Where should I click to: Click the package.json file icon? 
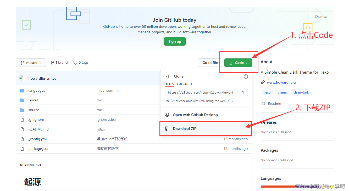point(22,149)
